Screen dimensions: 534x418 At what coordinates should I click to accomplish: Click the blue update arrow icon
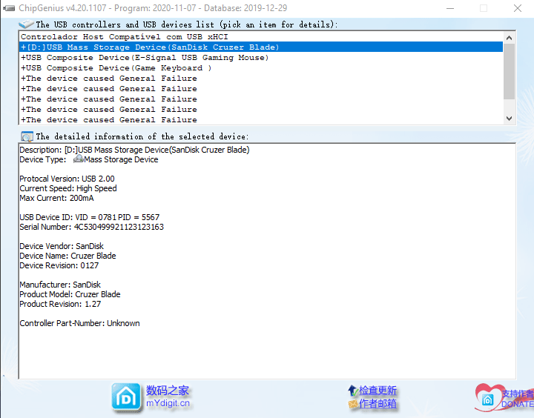tap(352, 390)
